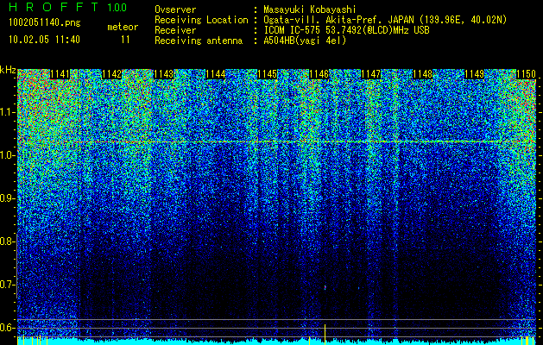
Task: Select the A504HB(yagi 4el) antenna text
Action: [x=305, y=41]
